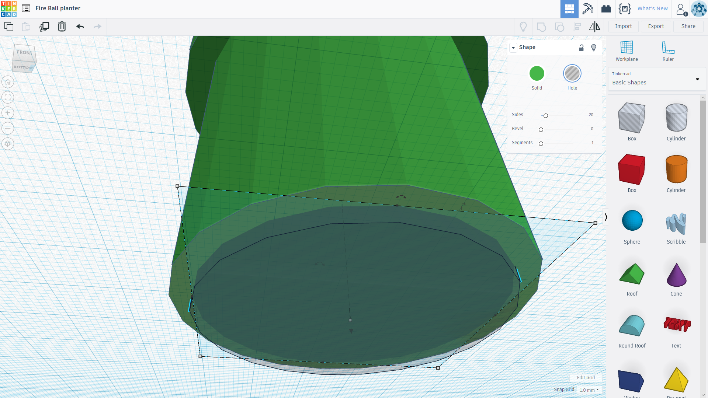Collapse the Shape panel arrow

coord(513,48)
